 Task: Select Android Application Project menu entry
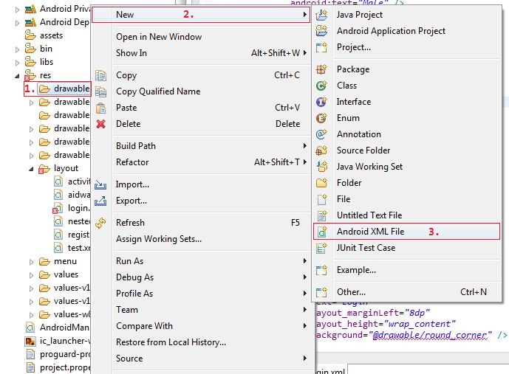coord(391,31)
